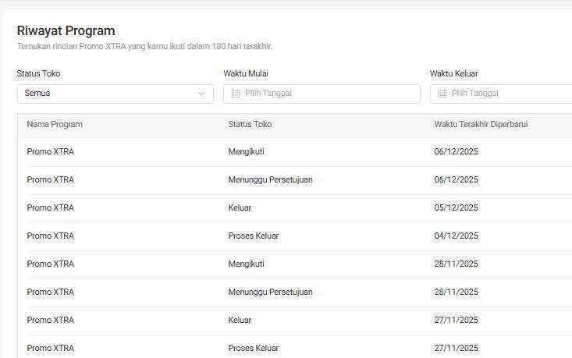
Task: Select Menunggu Persetujuan status dated 28/11/2025
Action: click(270, 292)
